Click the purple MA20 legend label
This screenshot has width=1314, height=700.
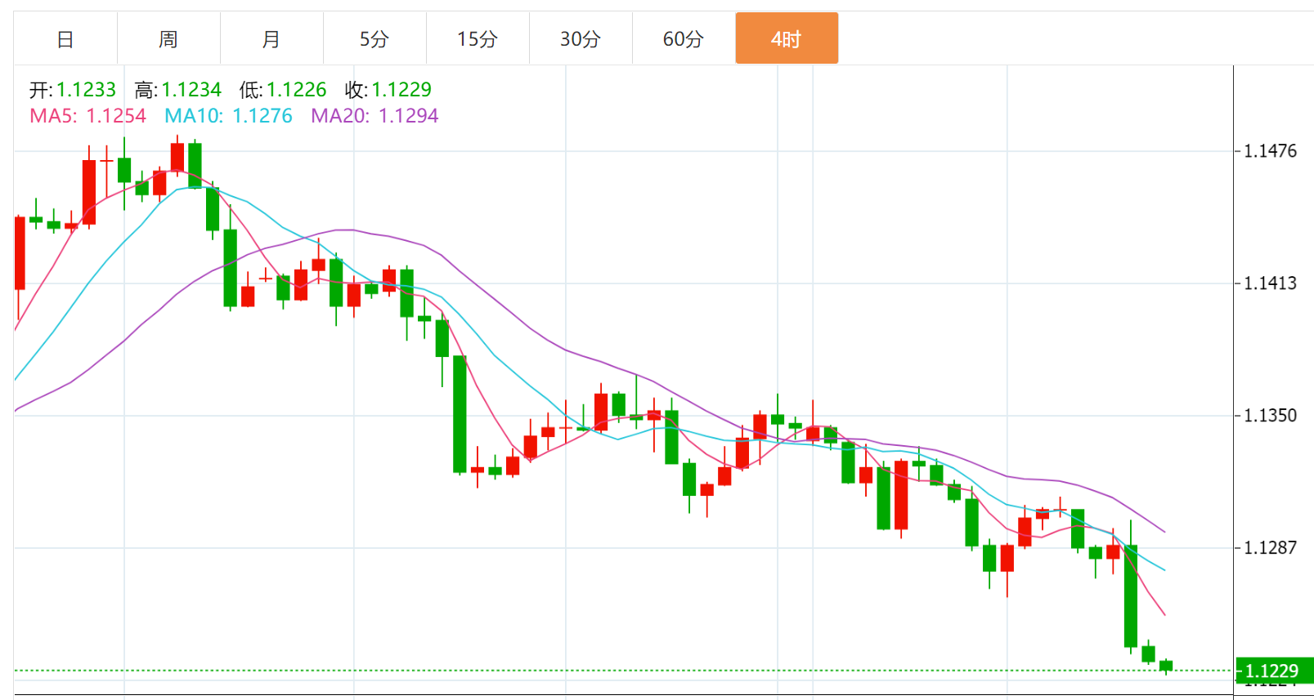(374, 116)
